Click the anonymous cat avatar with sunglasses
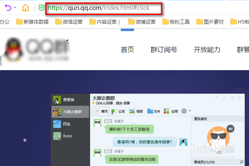Viewport: 249px width, 166px height. point(219,137)
